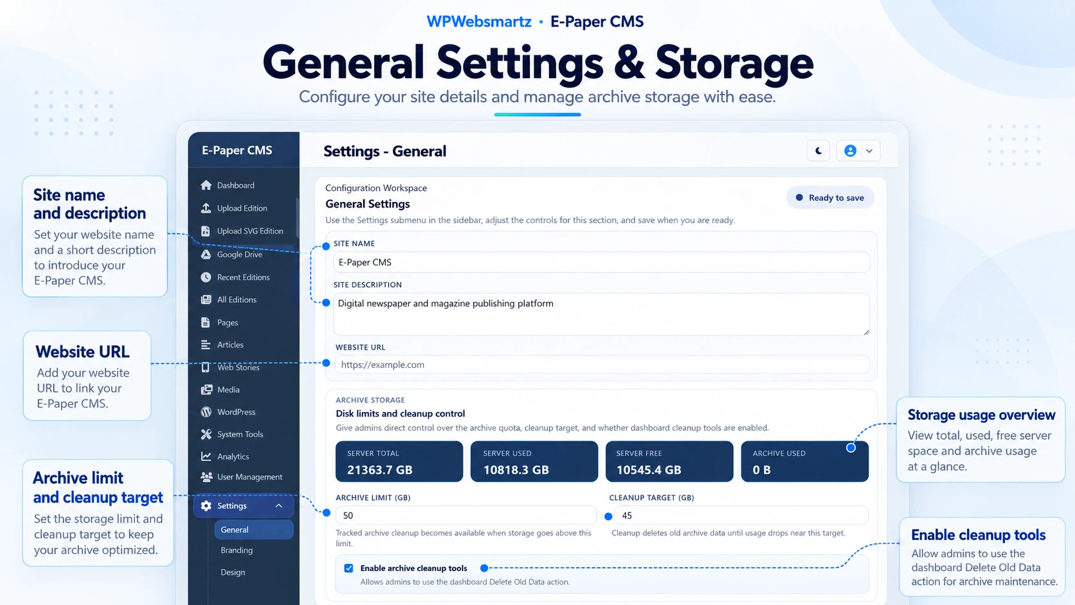Click the Configuration Workspace label

[376, 188]
